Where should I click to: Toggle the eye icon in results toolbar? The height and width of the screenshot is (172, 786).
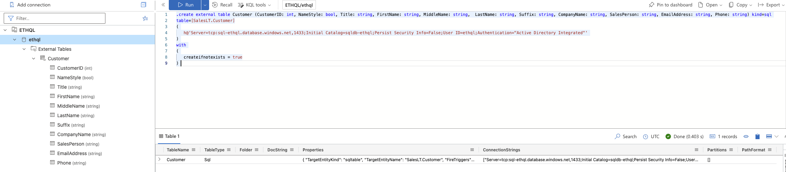pyautogui.click(x=746, y=136)
